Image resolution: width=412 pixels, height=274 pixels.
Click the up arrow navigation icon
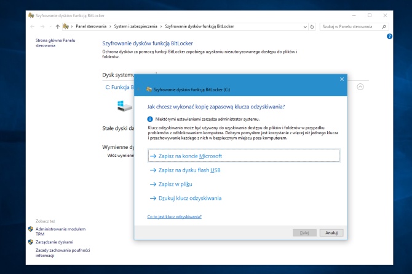pyautogui.click(x=57, y=27)
